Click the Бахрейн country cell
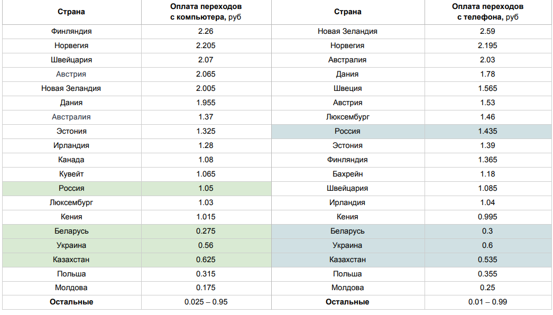This screenshot has height=315, width=553. [x=348, y=174]
